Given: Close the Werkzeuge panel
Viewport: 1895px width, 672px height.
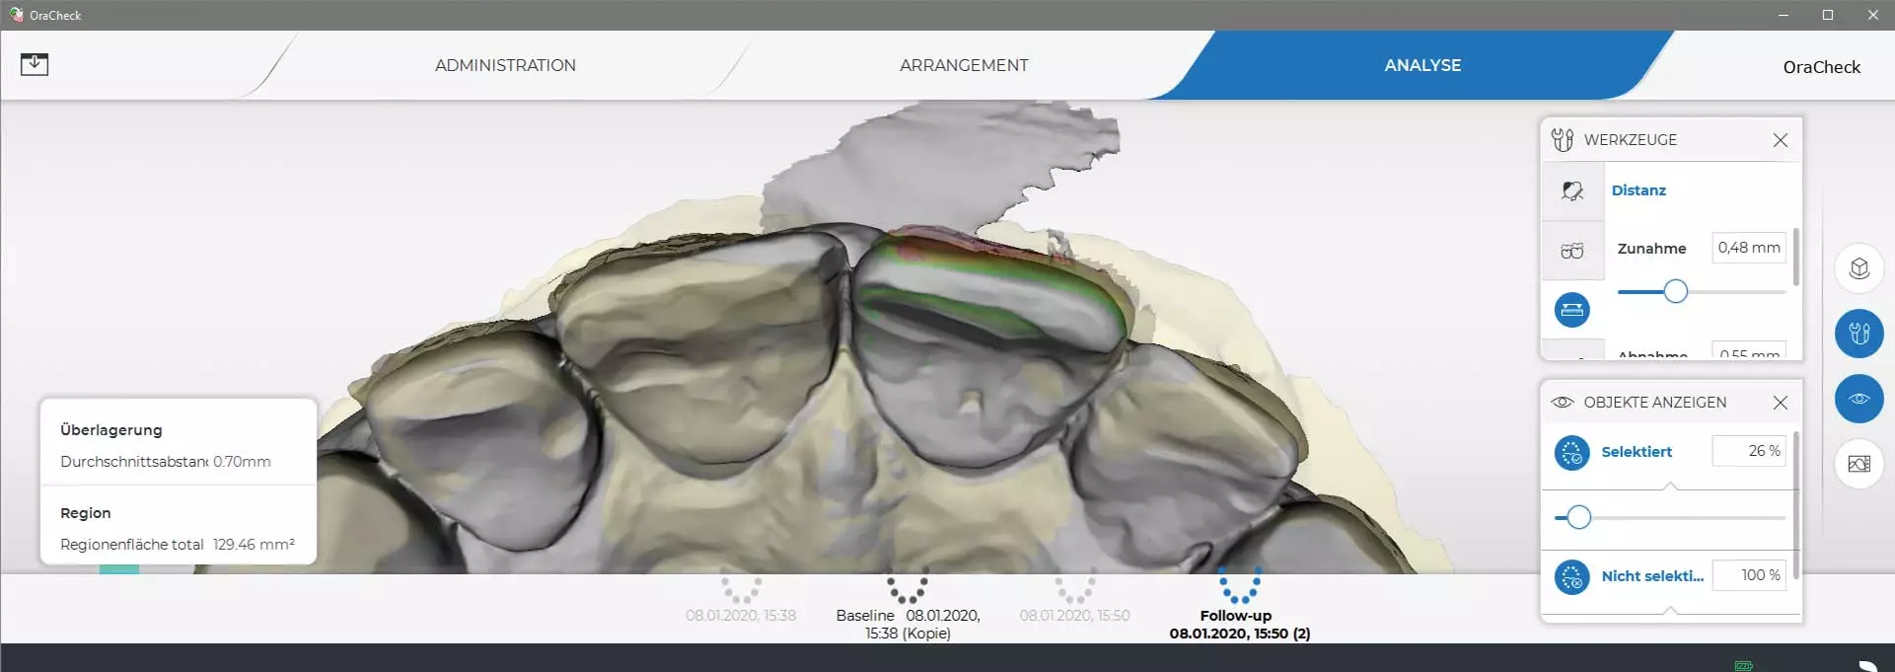Looking at the screenshot, I should (1780, 140).
